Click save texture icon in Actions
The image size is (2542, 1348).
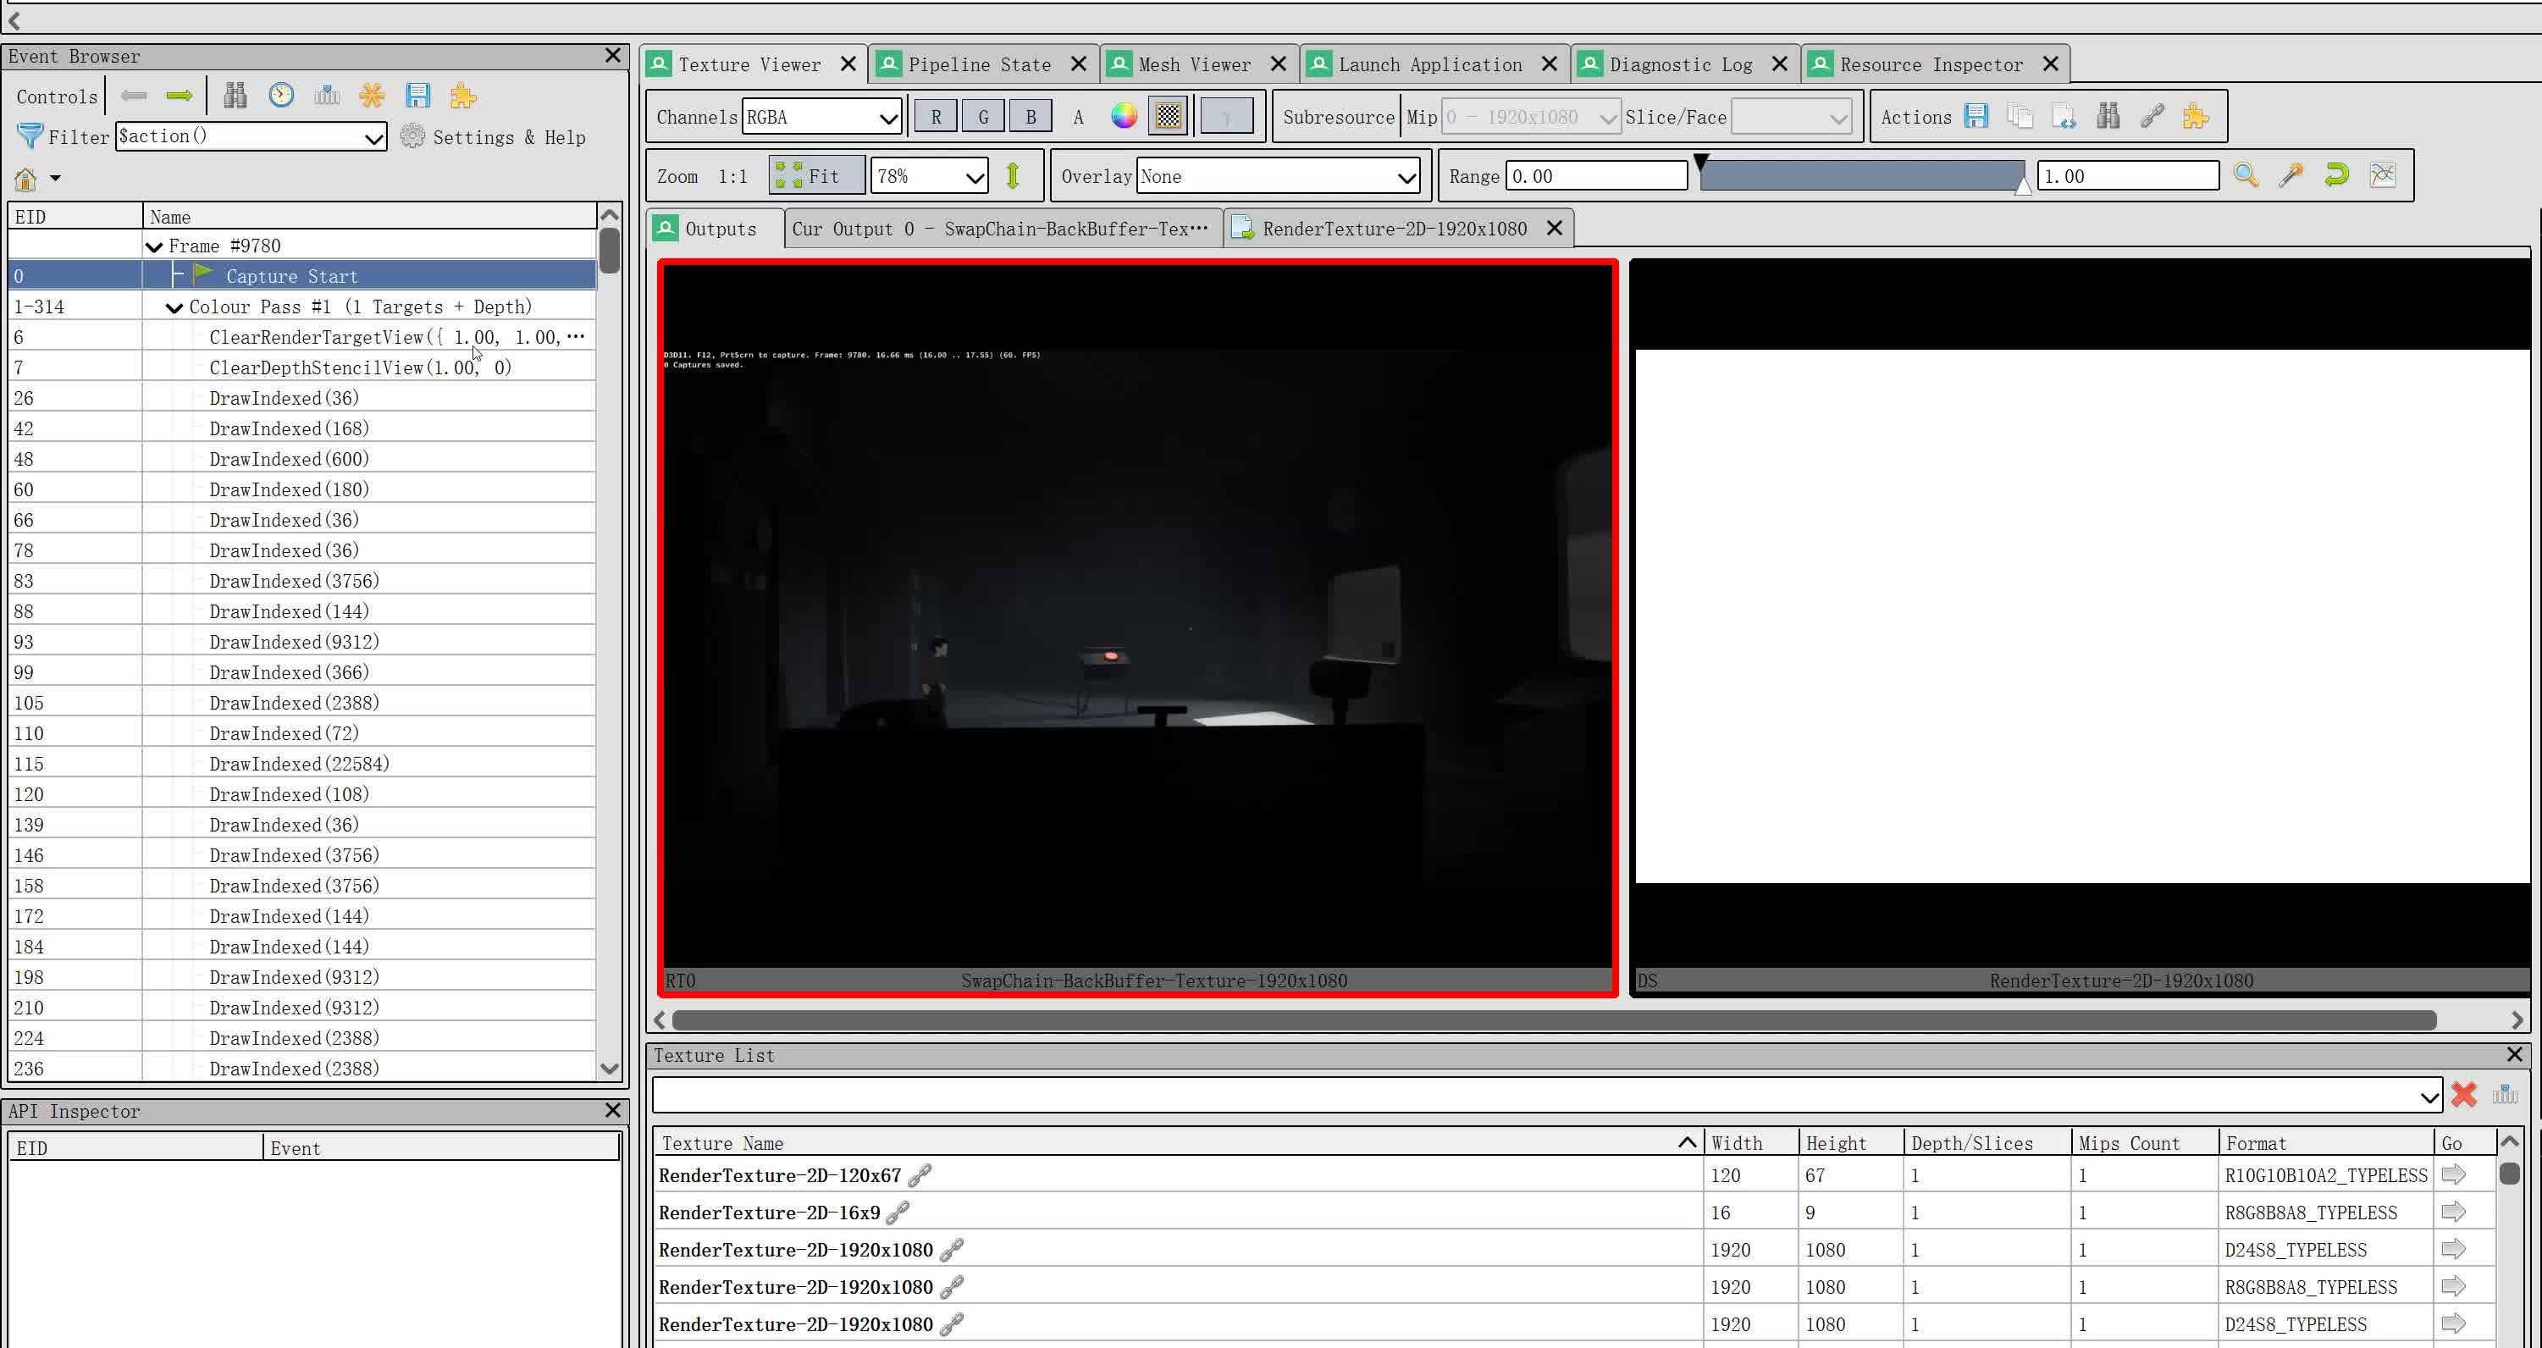point(1976,117)
